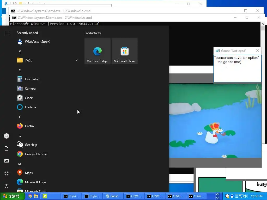Click the Power icon in Start sidebar
Screen dimensions: 267x200
point(7,186)
